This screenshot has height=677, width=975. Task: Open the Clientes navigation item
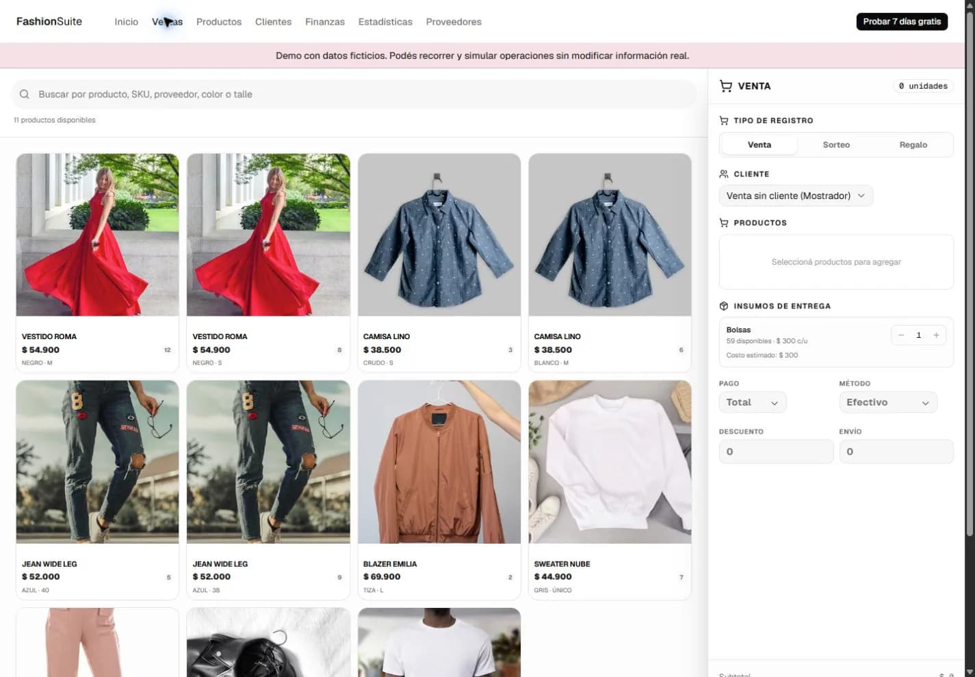coord(274,22)
